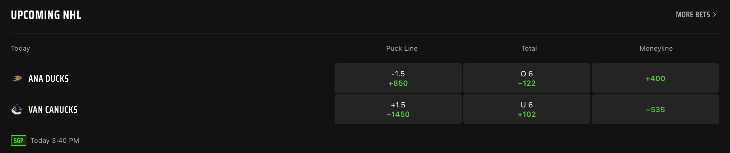Click the Vancouver Canucks team logo
This screenshot has height=153, width=730.
click(x=17, y=110)
